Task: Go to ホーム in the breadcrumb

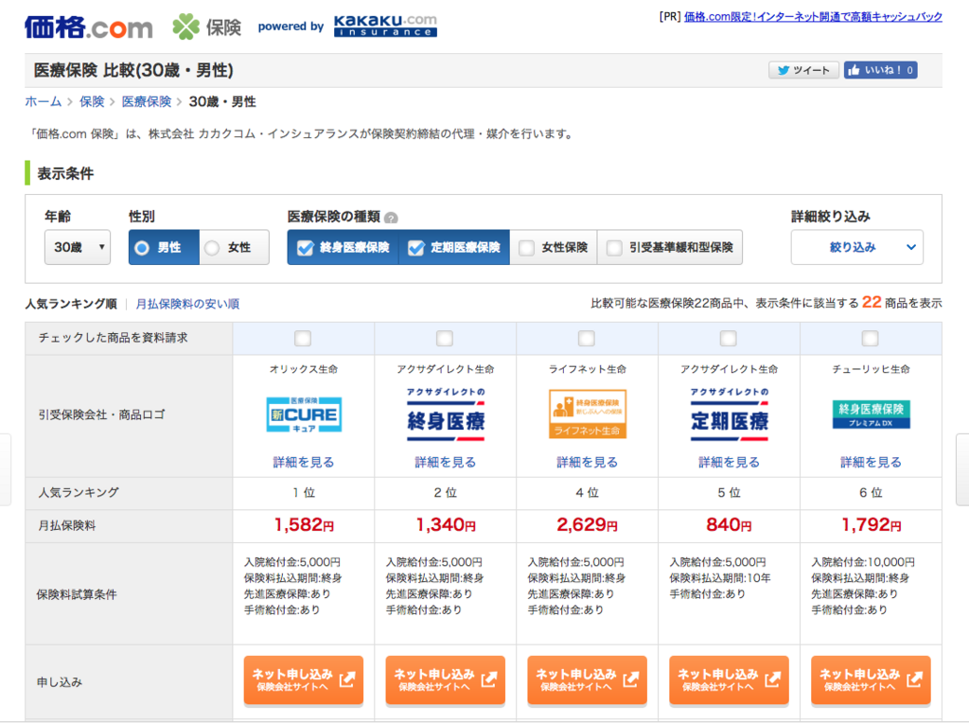Action: 44,101
